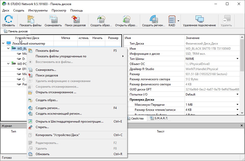Click the Начать column header
The image size is (245, 161).
click(x=97, y=38)
